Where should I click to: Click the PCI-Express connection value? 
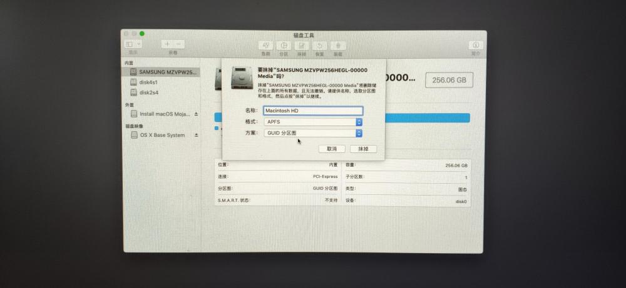pyautogui.click(x=325, y=176)
